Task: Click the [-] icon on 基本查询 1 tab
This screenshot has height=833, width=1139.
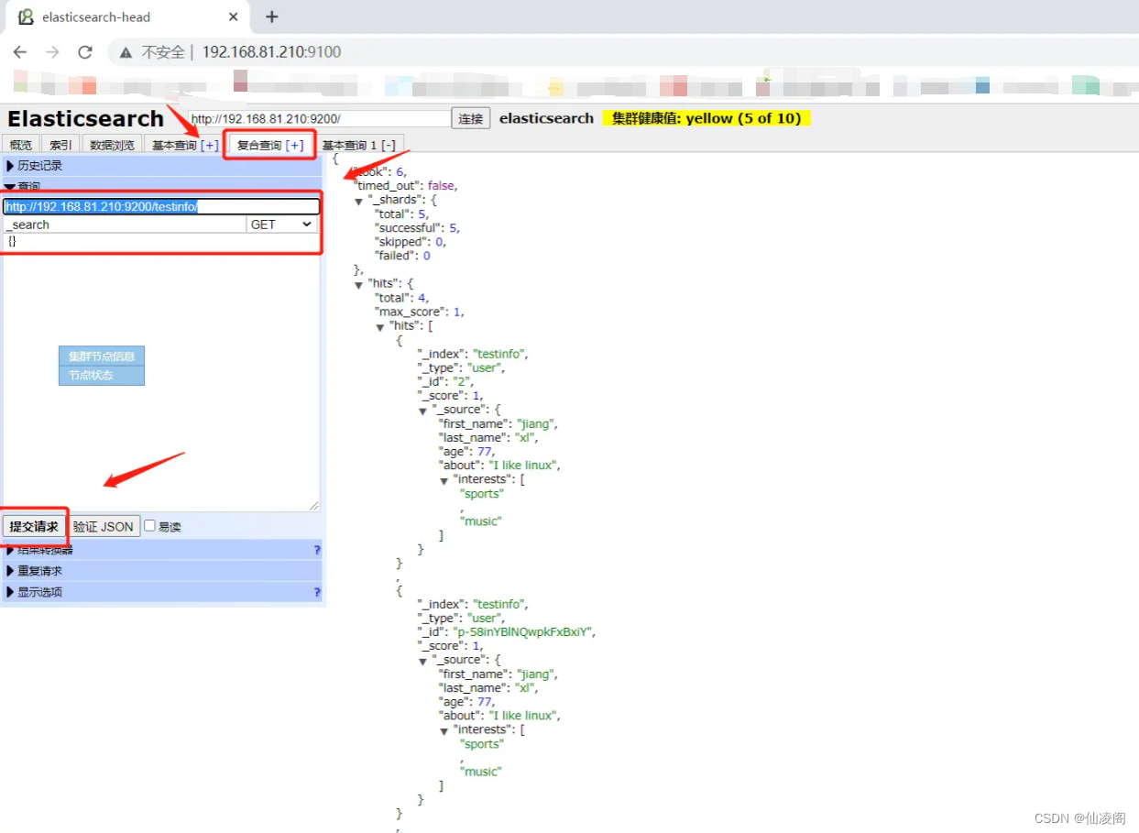Action: (389, 145)
